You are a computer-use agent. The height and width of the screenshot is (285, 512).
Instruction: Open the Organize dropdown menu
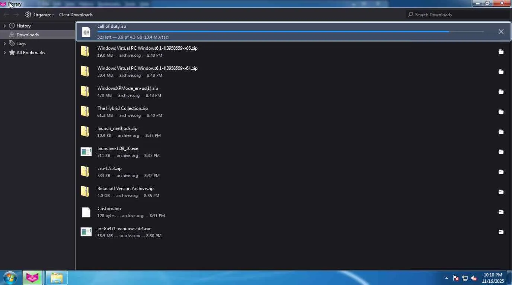[x=39, y=15]
